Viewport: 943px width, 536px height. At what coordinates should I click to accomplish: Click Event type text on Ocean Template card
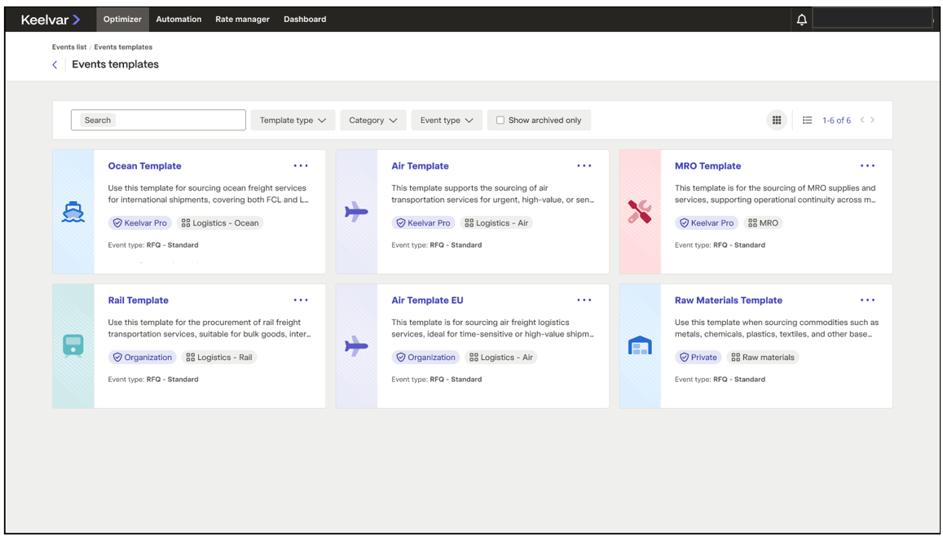[153, 245]
